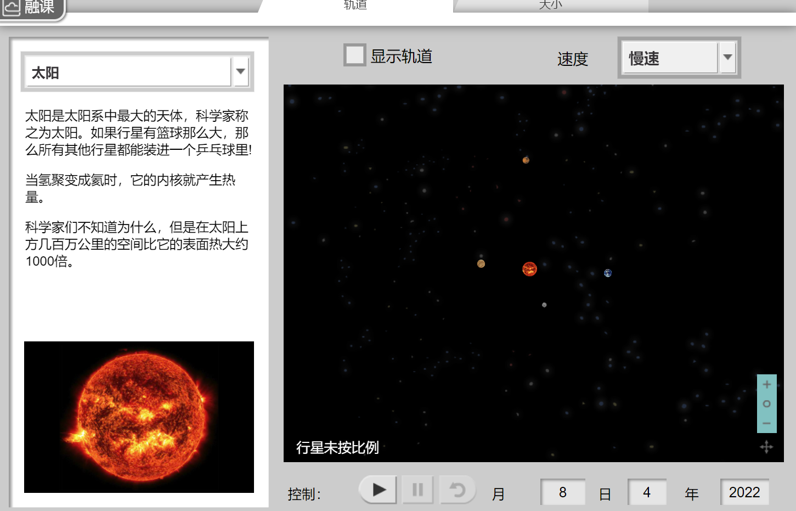Zoom out using the minus icon
The width and height of the screenshot is (796, 511).
(x=766, y=423)
